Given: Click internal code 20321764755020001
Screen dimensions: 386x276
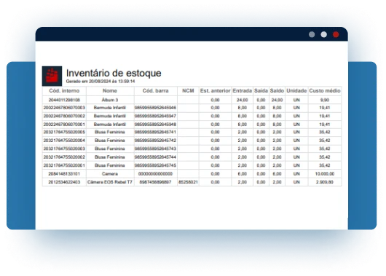Looking at the screenshot, I should coord(64,165).
